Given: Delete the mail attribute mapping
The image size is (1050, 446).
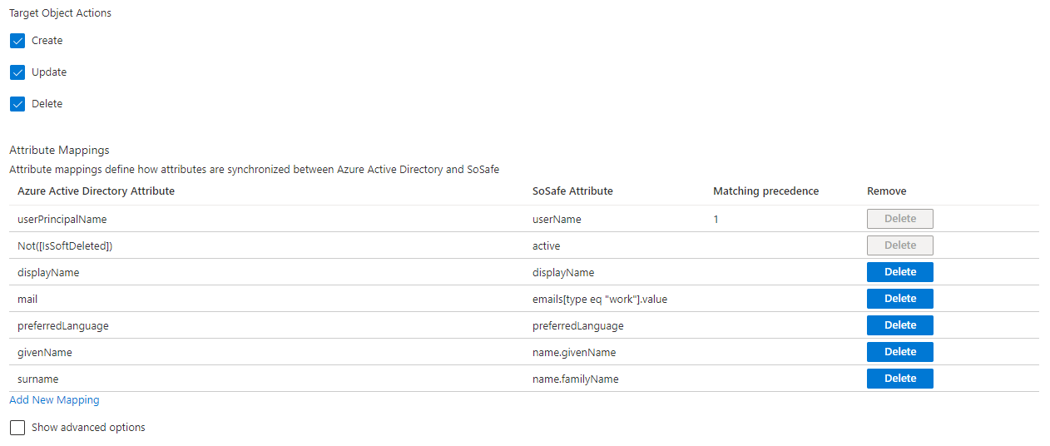Looking at the screenshot, I should (899, 299).
